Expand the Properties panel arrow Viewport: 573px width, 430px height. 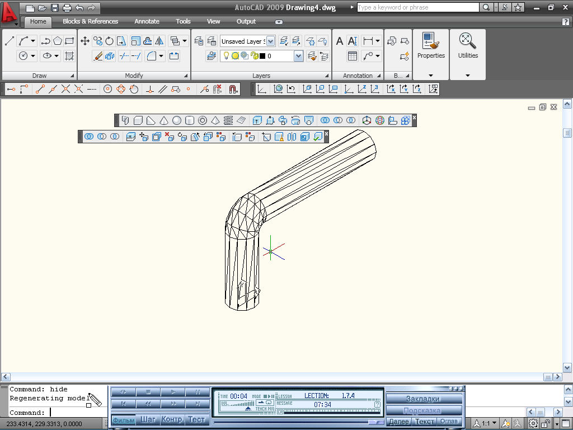click(431, 76)
